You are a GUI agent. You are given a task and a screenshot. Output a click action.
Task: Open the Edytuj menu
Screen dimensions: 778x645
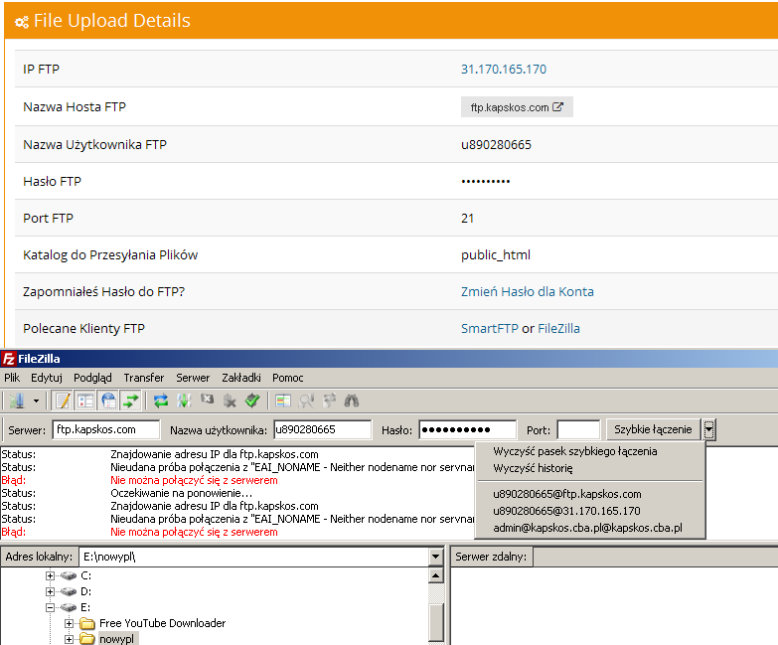click(x=46, y=378)
